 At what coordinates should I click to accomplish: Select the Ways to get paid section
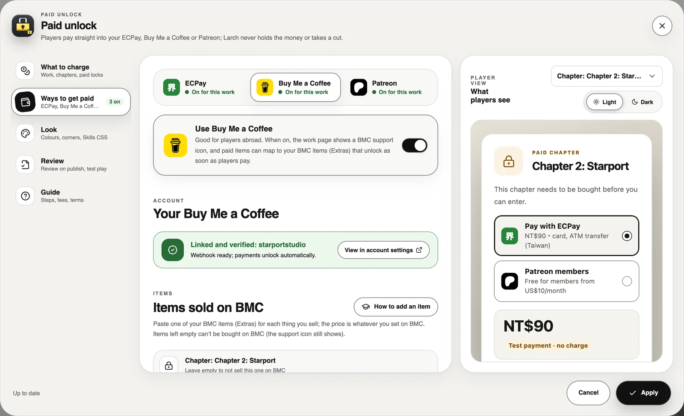pyautogui.click(x=71, y=102)
